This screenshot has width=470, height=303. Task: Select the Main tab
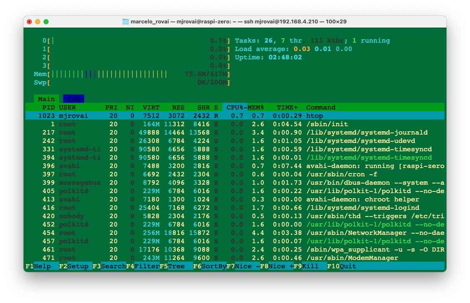(x=46, y=99)
